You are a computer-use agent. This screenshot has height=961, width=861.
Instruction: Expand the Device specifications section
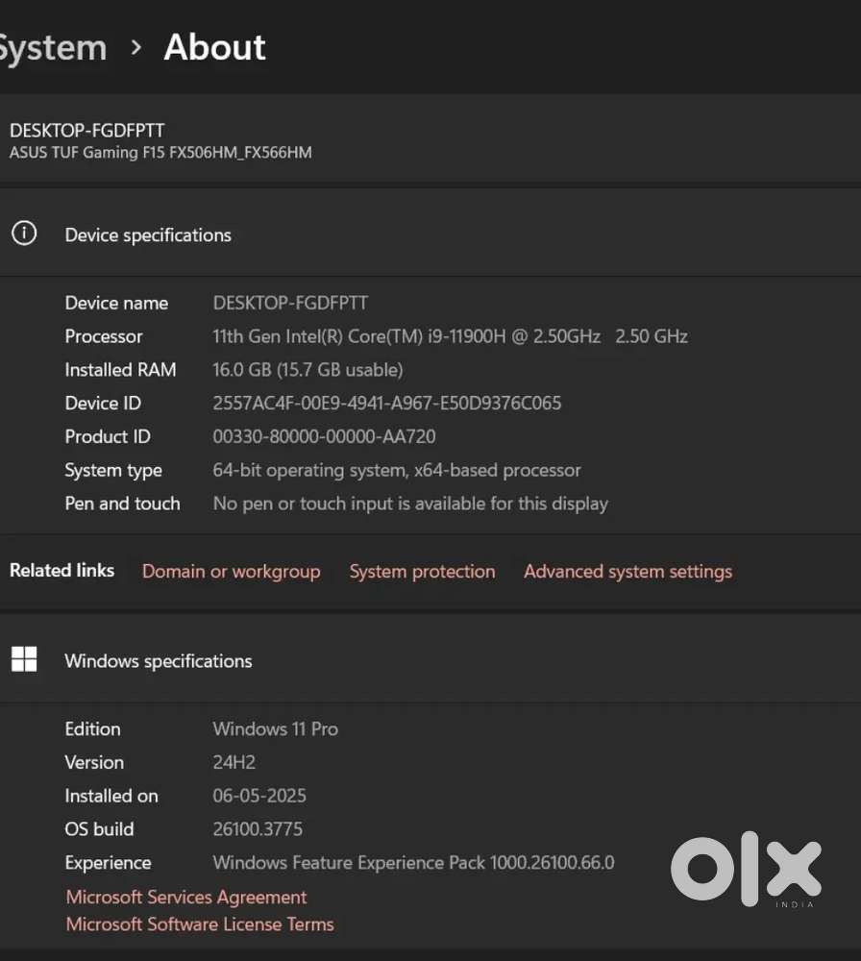148,234
